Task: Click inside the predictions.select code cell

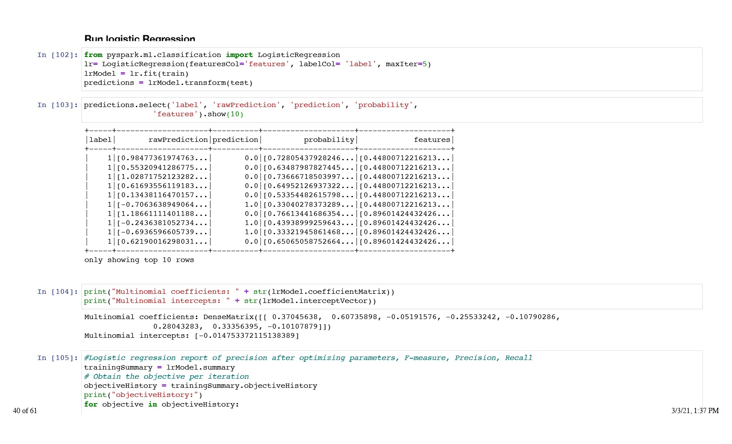Action: pyautogui.click(x=251, y=105)
